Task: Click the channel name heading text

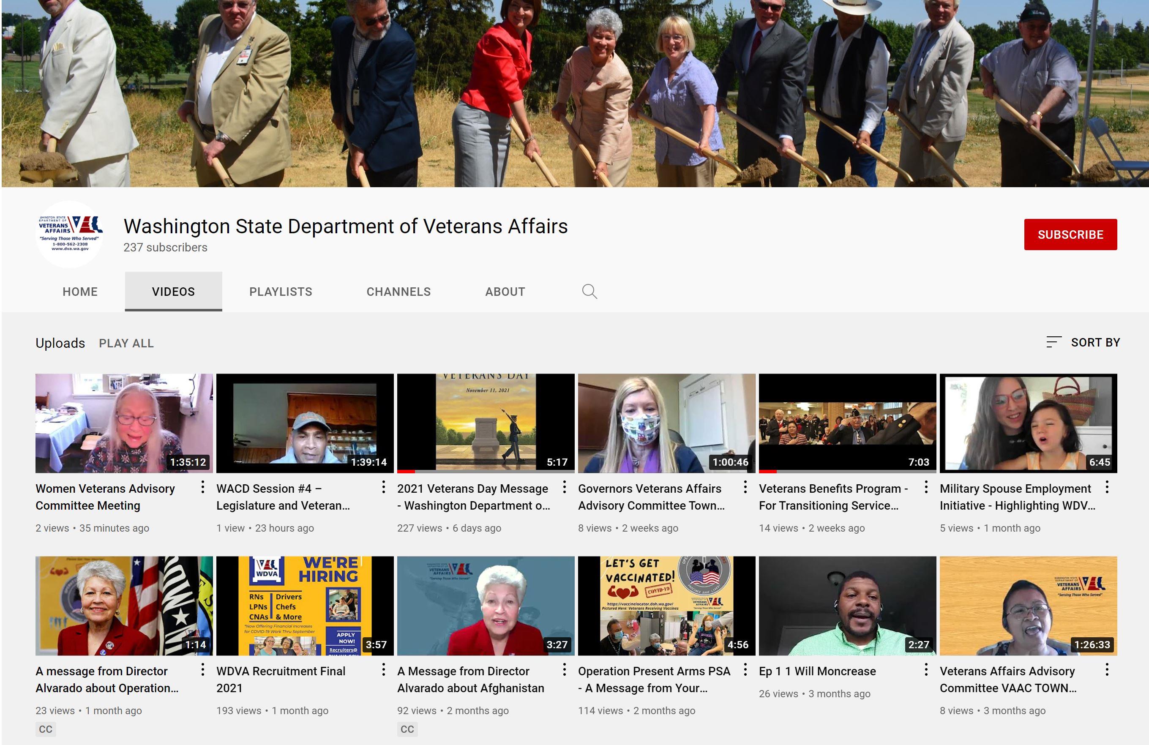Action: (346, 227)
